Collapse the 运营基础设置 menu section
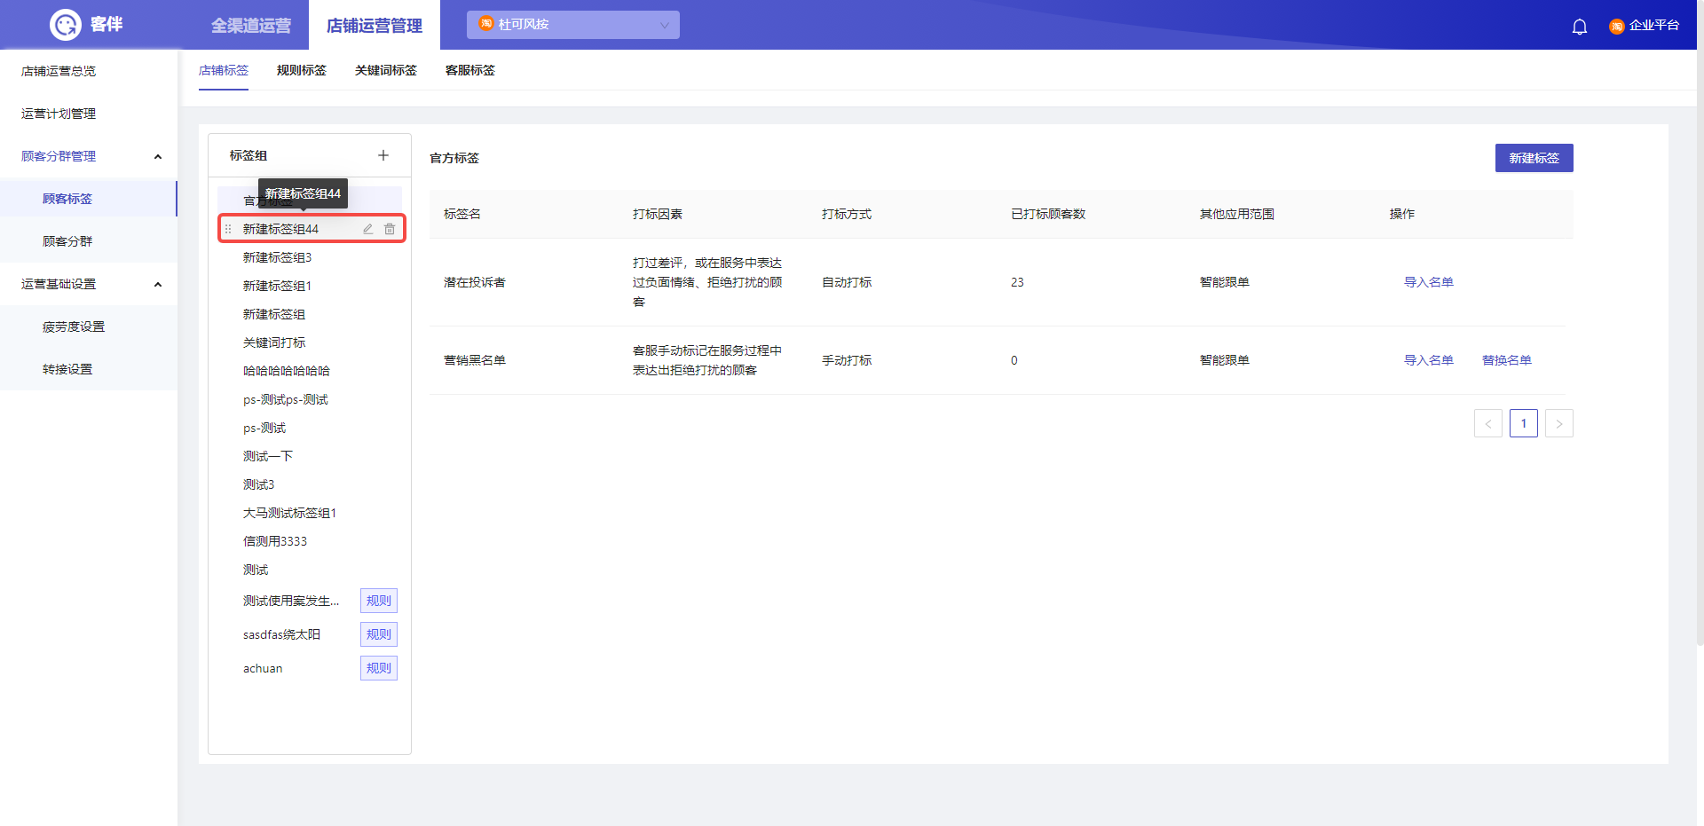The image size is (1704, 826). (158, 285)
